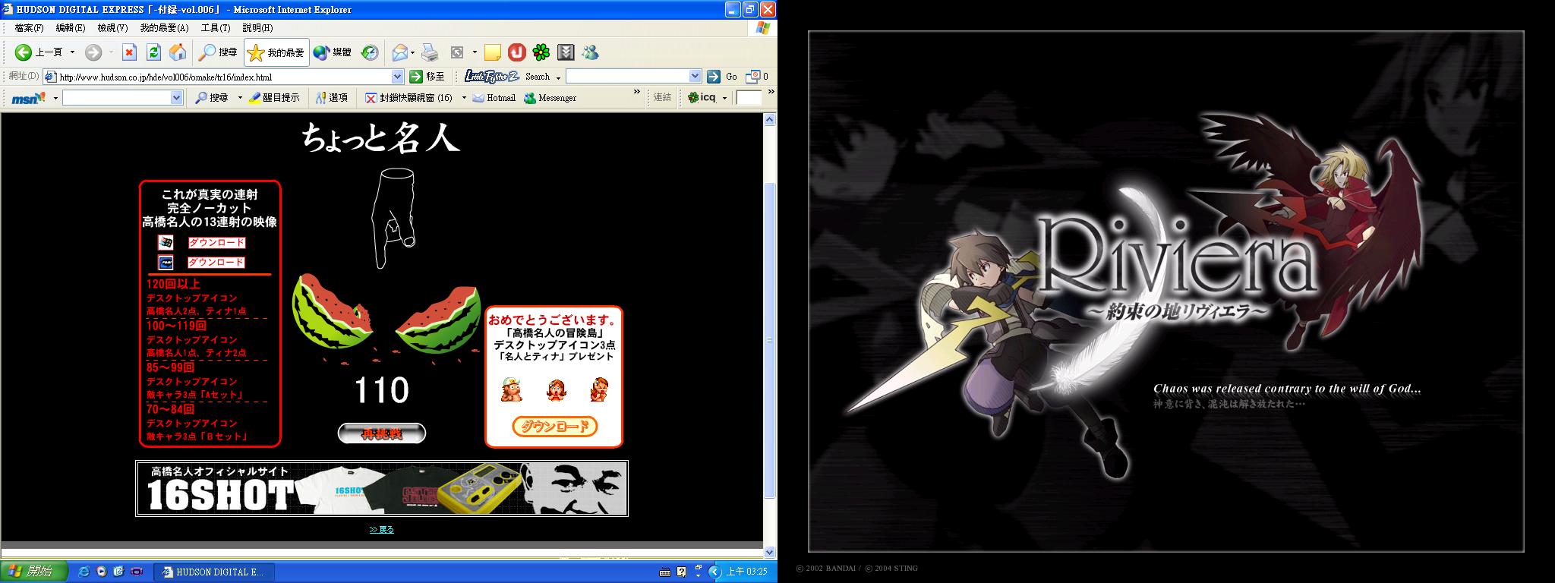The height and width of the screenshot is (583, 1555).
Task: Open the Little Fighter search box dropdown
Action: tap(695, 76)
